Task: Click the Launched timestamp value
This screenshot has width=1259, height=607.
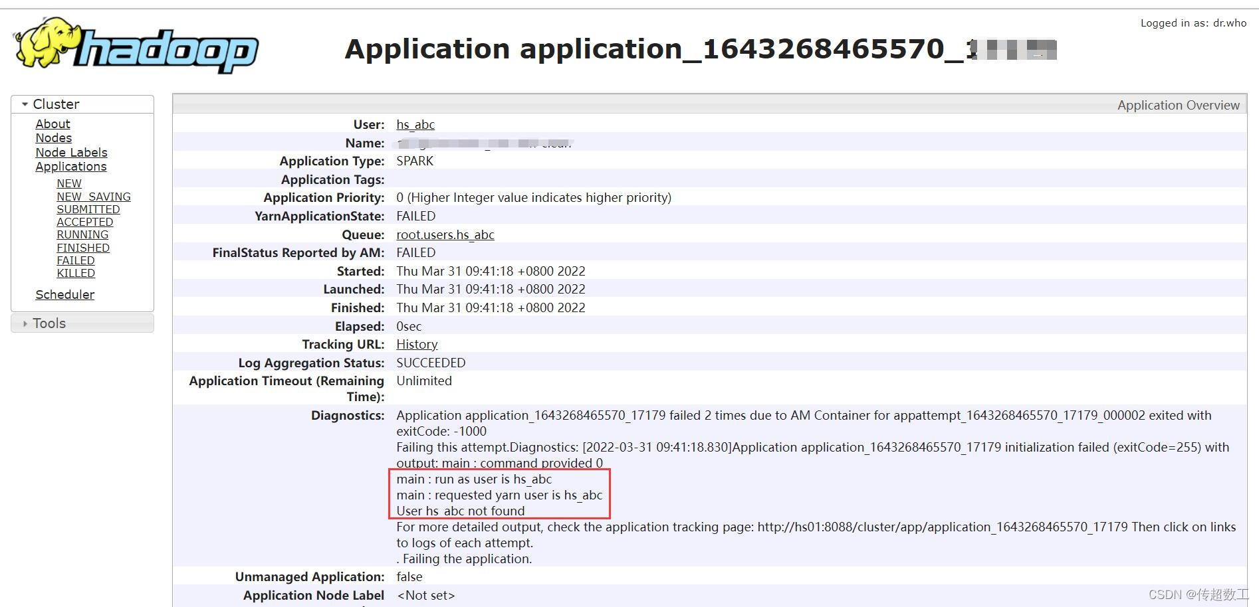Action: [491, 290]
